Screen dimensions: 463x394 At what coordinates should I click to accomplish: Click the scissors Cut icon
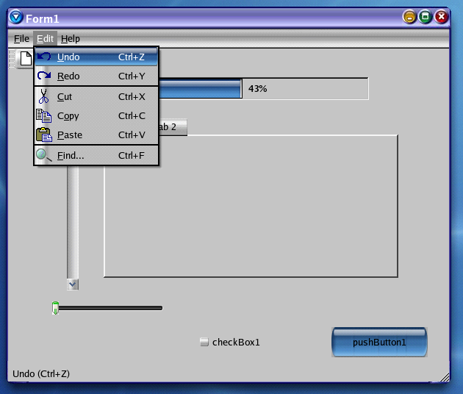pos(43,96)
